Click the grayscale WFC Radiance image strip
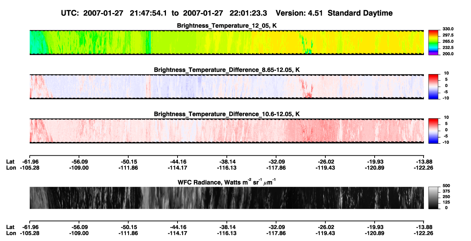The image size is (471, 241). (226, 198)
